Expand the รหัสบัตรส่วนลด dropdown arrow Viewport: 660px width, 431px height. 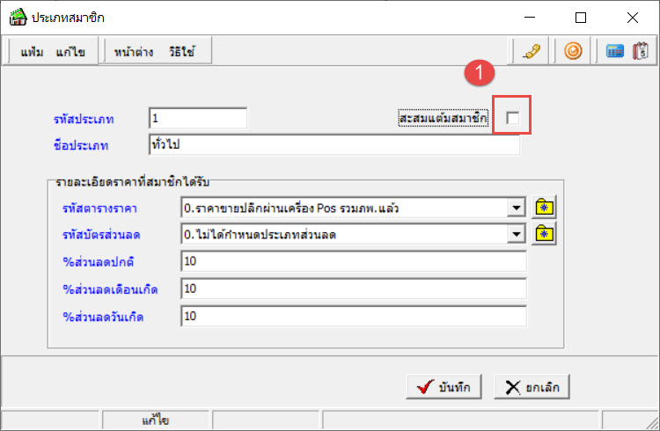coord(517,234)
